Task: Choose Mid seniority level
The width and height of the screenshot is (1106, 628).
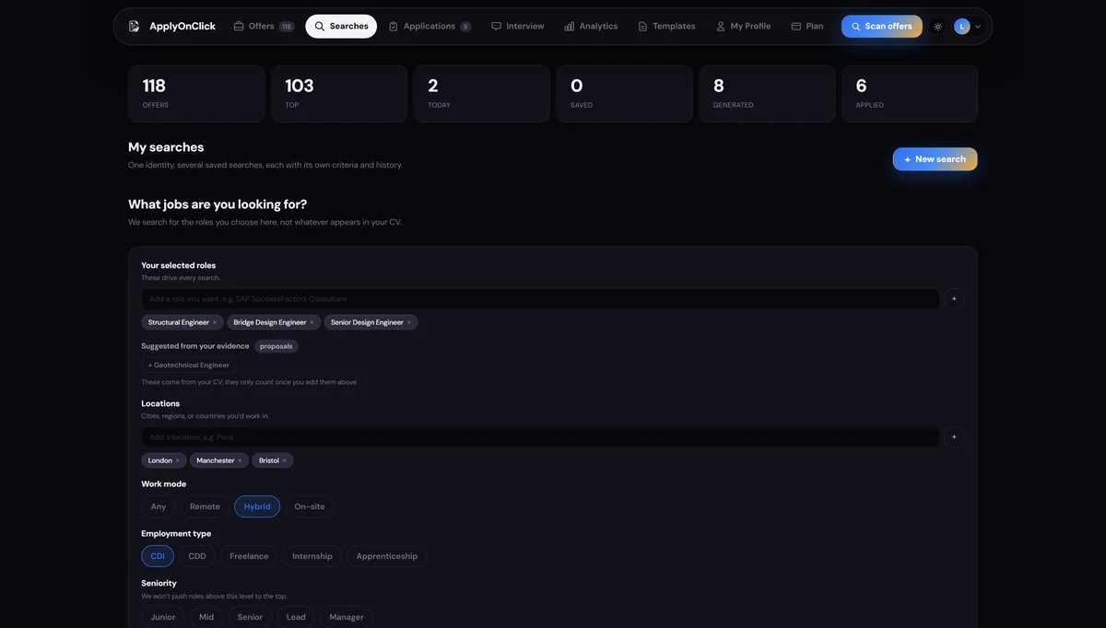Action: click(x=206, y=617)
